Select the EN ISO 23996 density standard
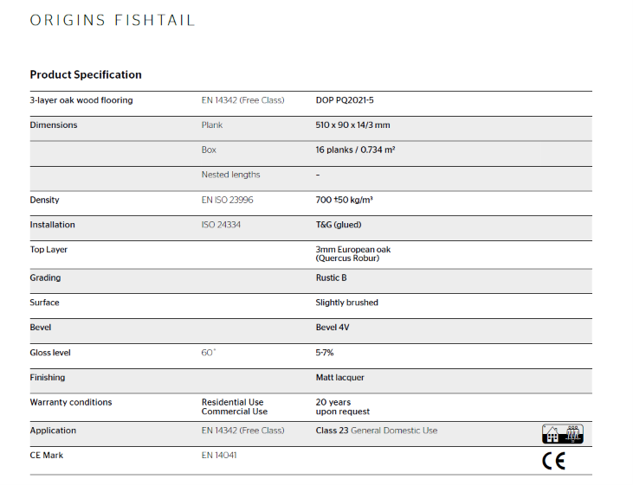This screenshot has width=633, height=485. click(227, 200)
